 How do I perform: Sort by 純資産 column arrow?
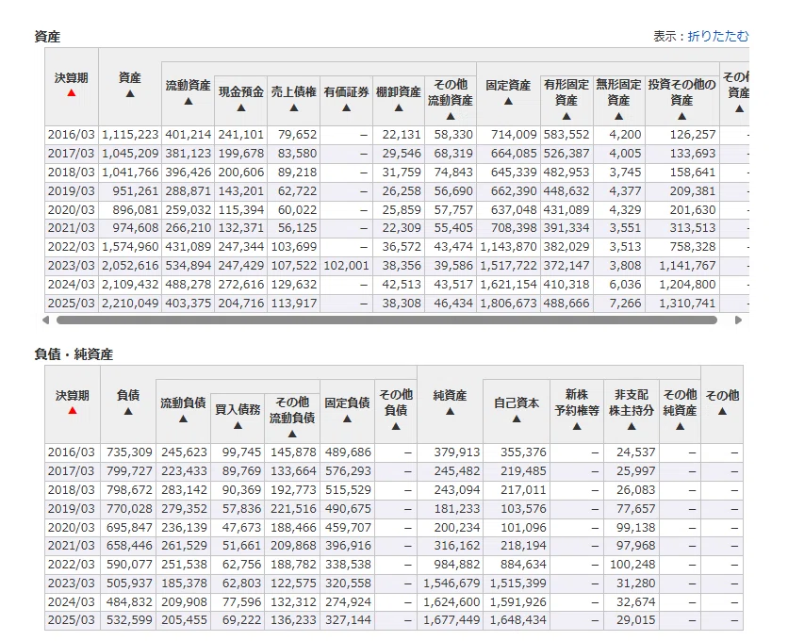point(451,411)
